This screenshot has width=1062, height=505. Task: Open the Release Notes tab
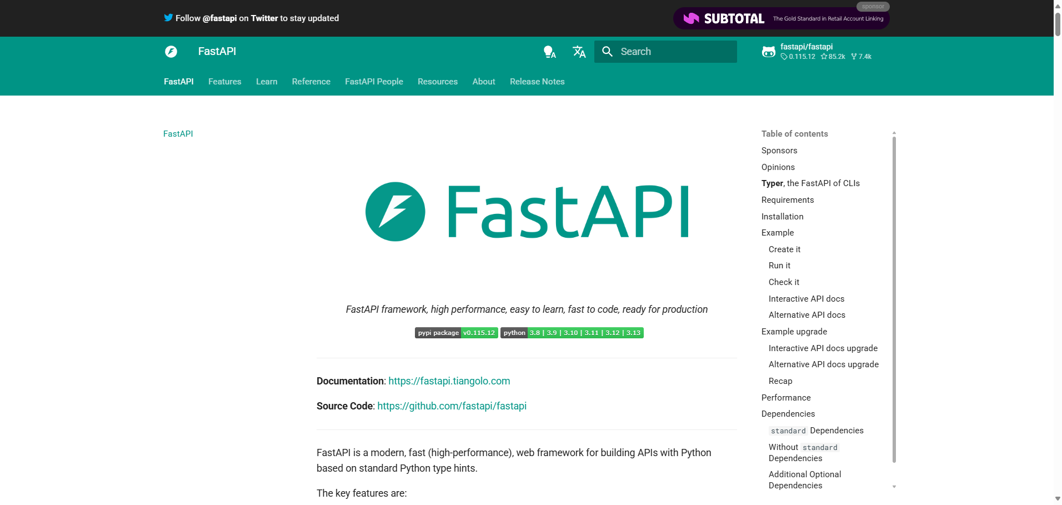[537, 82]
